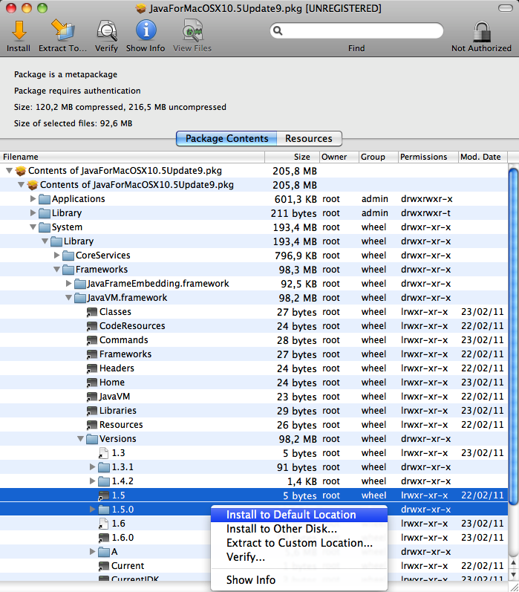This screenshot has width=519, height=592.
Task: Click the CodeResources symlink icon
Action: coord(92,326)
